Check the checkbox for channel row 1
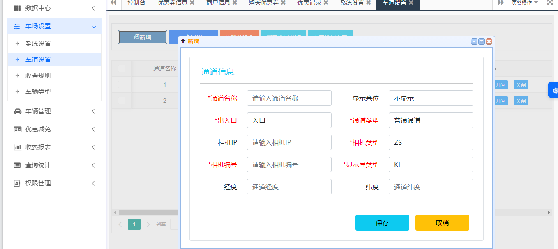 pyautogui.click(x=121, y=85)
